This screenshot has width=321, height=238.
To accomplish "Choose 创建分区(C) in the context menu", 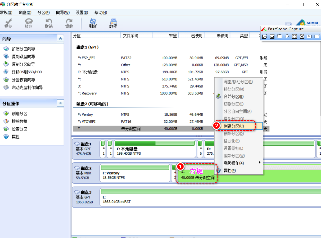I will pyautogui.click(x=239, y=126).
